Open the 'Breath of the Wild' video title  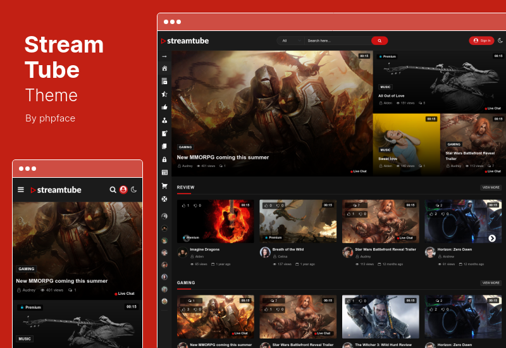click(288, 249)
